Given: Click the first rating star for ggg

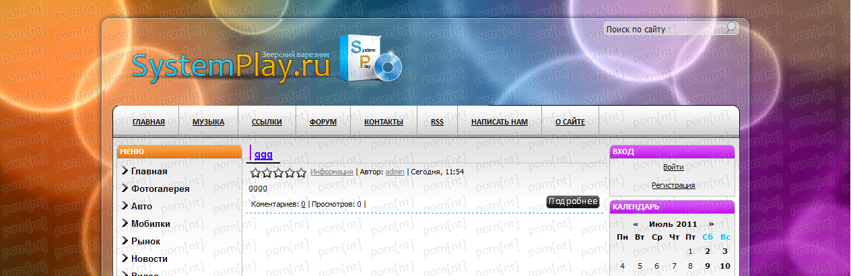Looking at the screenshot, I should tap(256, 173).
